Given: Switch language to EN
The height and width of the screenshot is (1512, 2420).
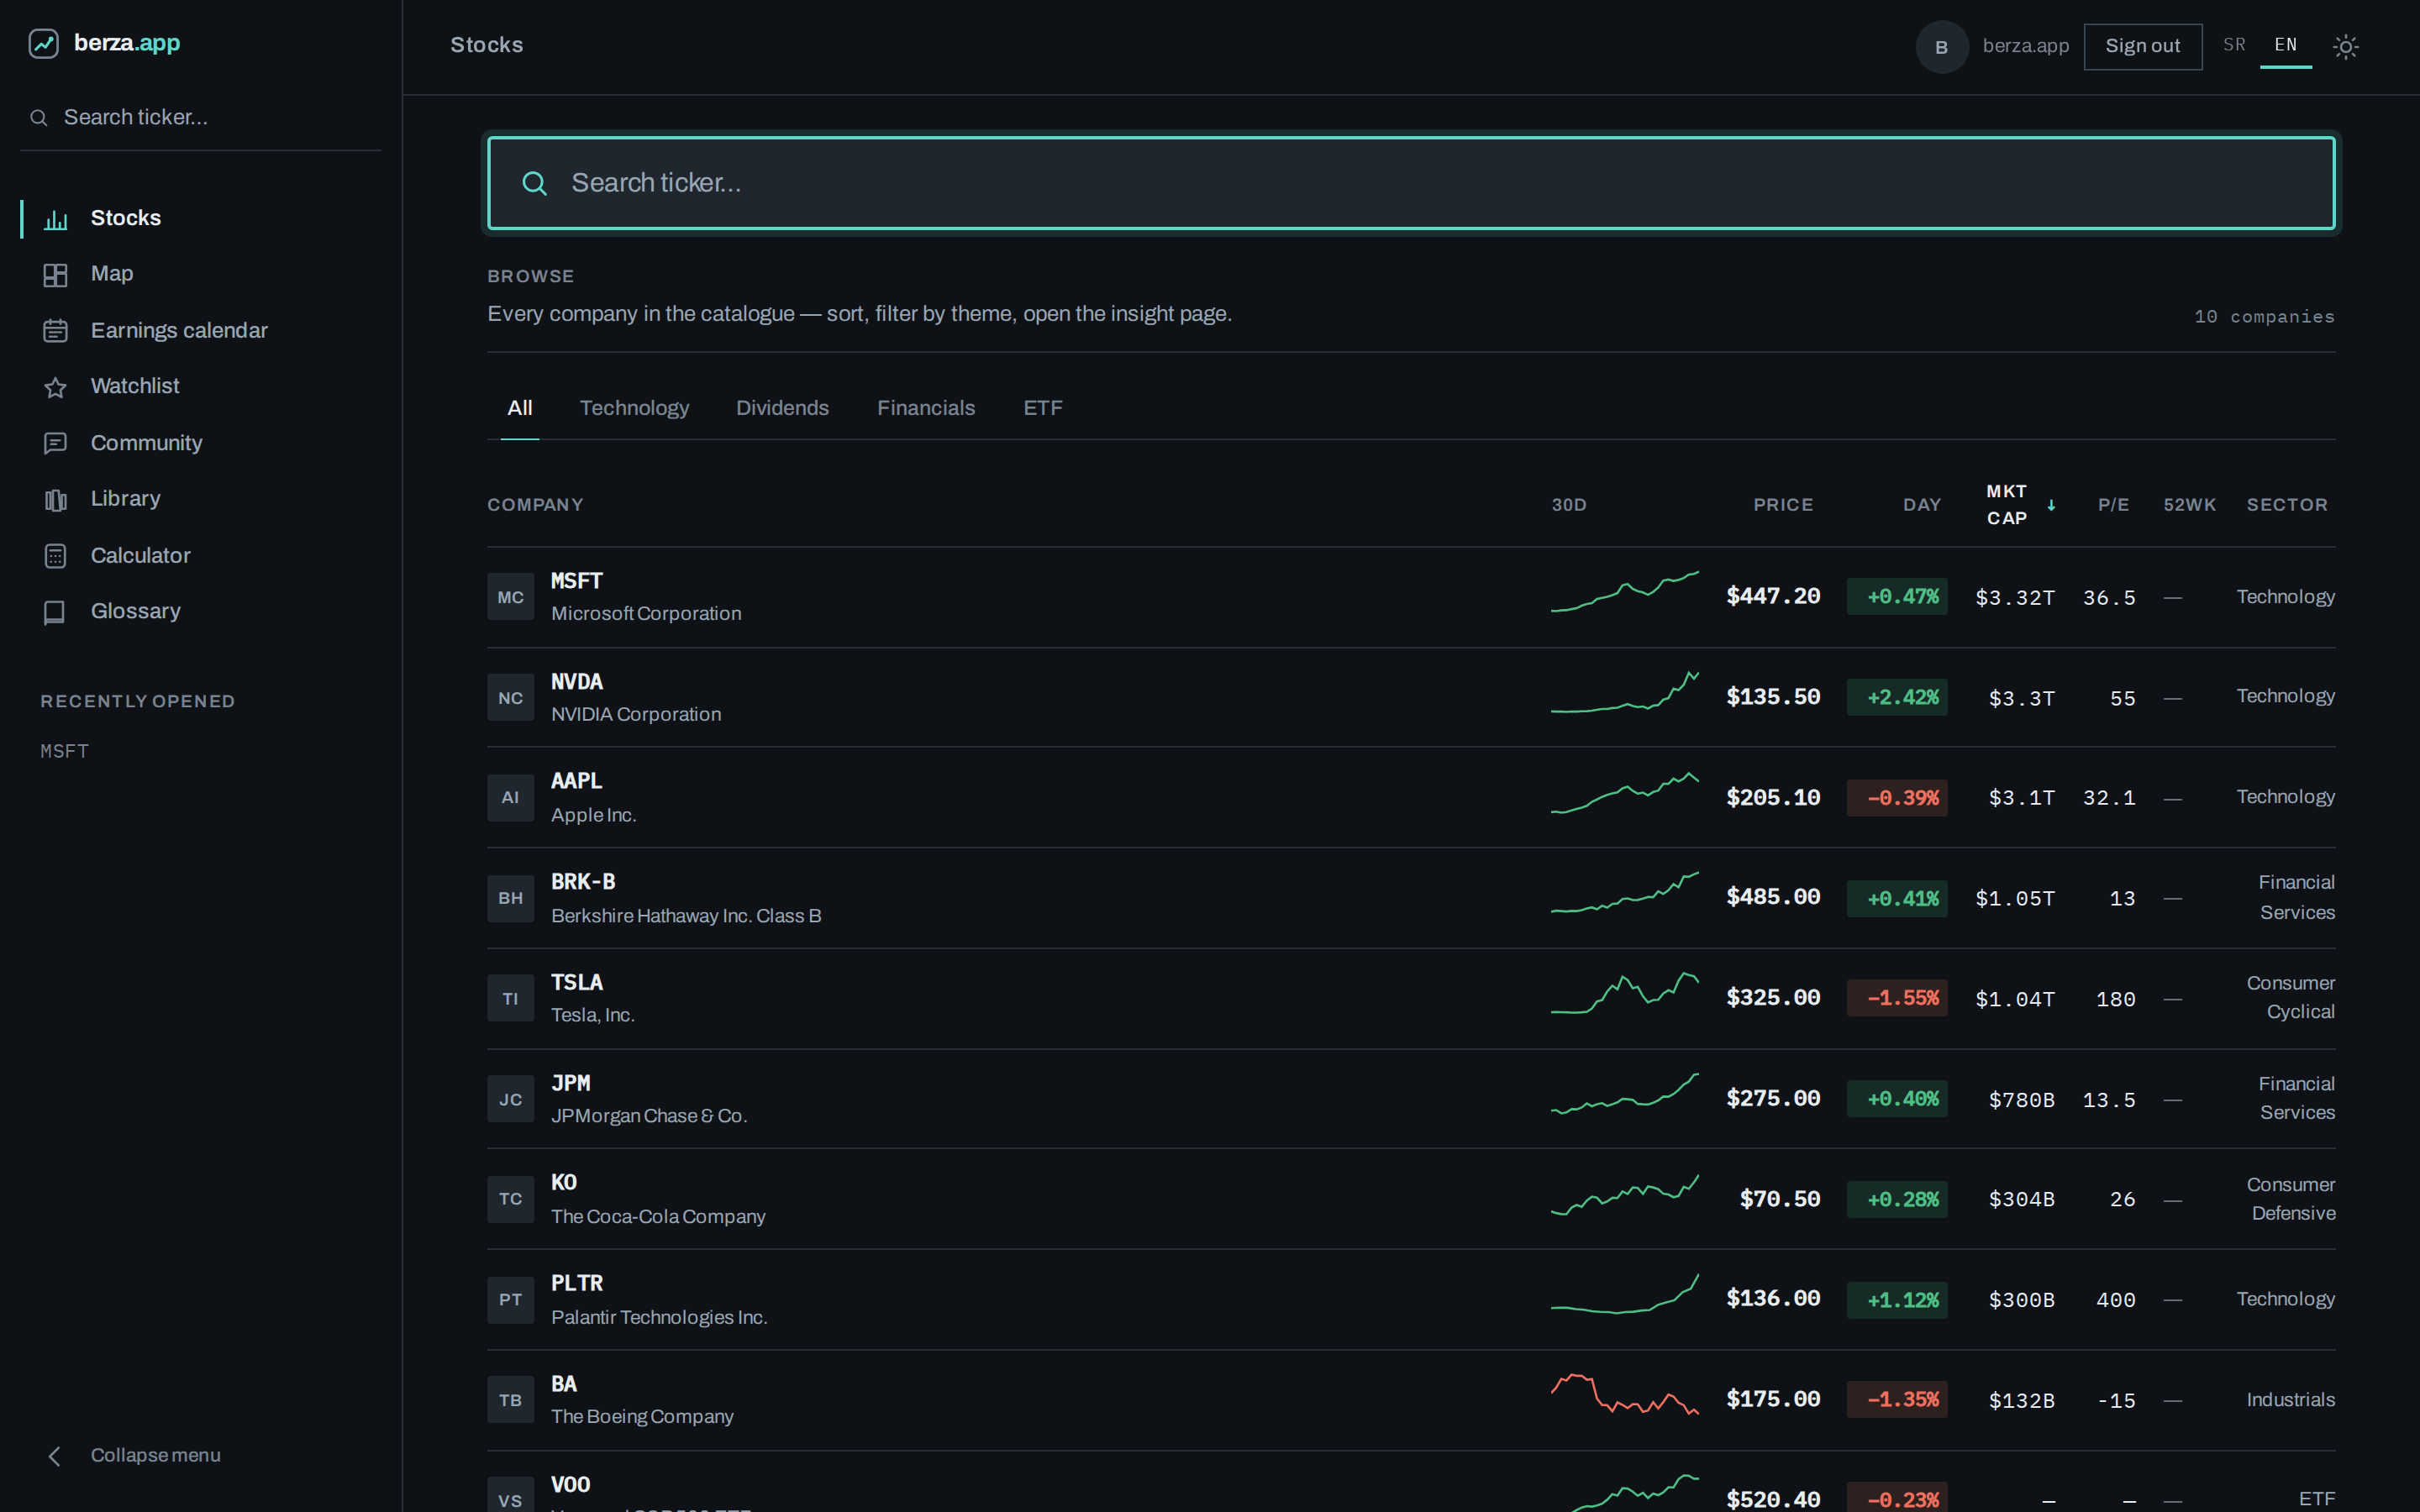Looking at the screenshot, I should coord(2285,45).
